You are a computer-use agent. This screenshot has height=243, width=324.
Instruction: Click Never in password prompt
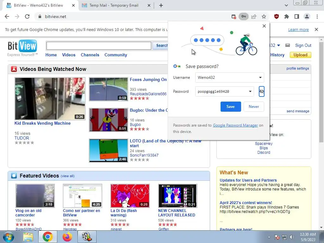[x=254, y=107]
